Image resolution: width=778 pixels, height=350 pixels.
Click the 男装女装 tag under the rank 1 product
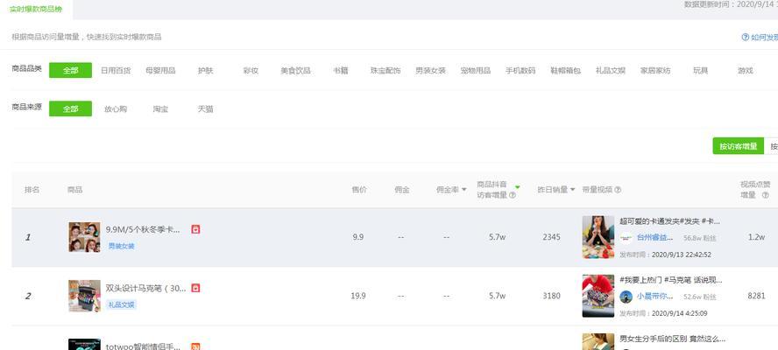(x=122, y=246)
